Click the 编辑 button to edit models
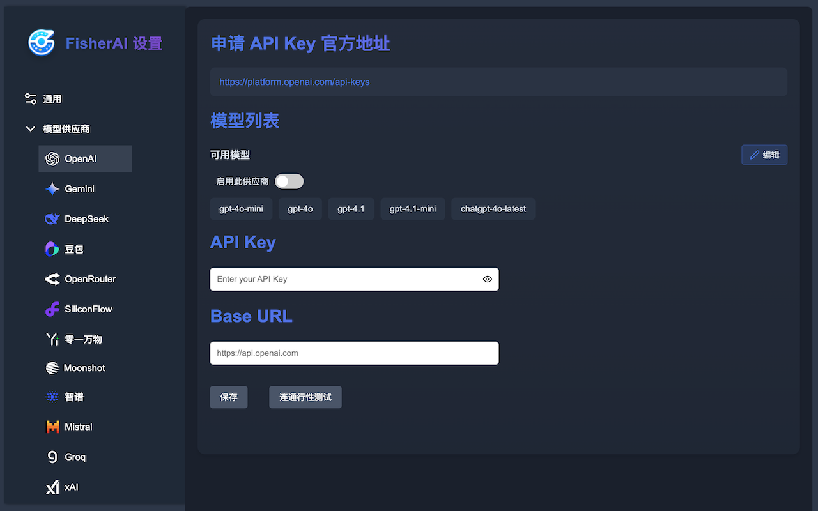Image resolution: width=818 pixels, height=511 pixels. pyautogui.click(x=764, y=155)
